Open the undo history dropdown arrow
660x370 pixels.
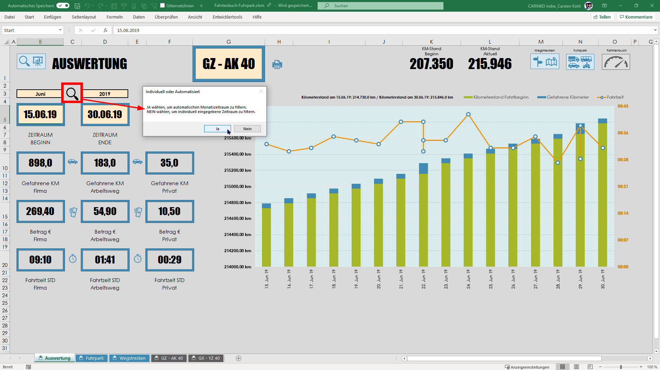pyautogui.click(x=93, y=5)
